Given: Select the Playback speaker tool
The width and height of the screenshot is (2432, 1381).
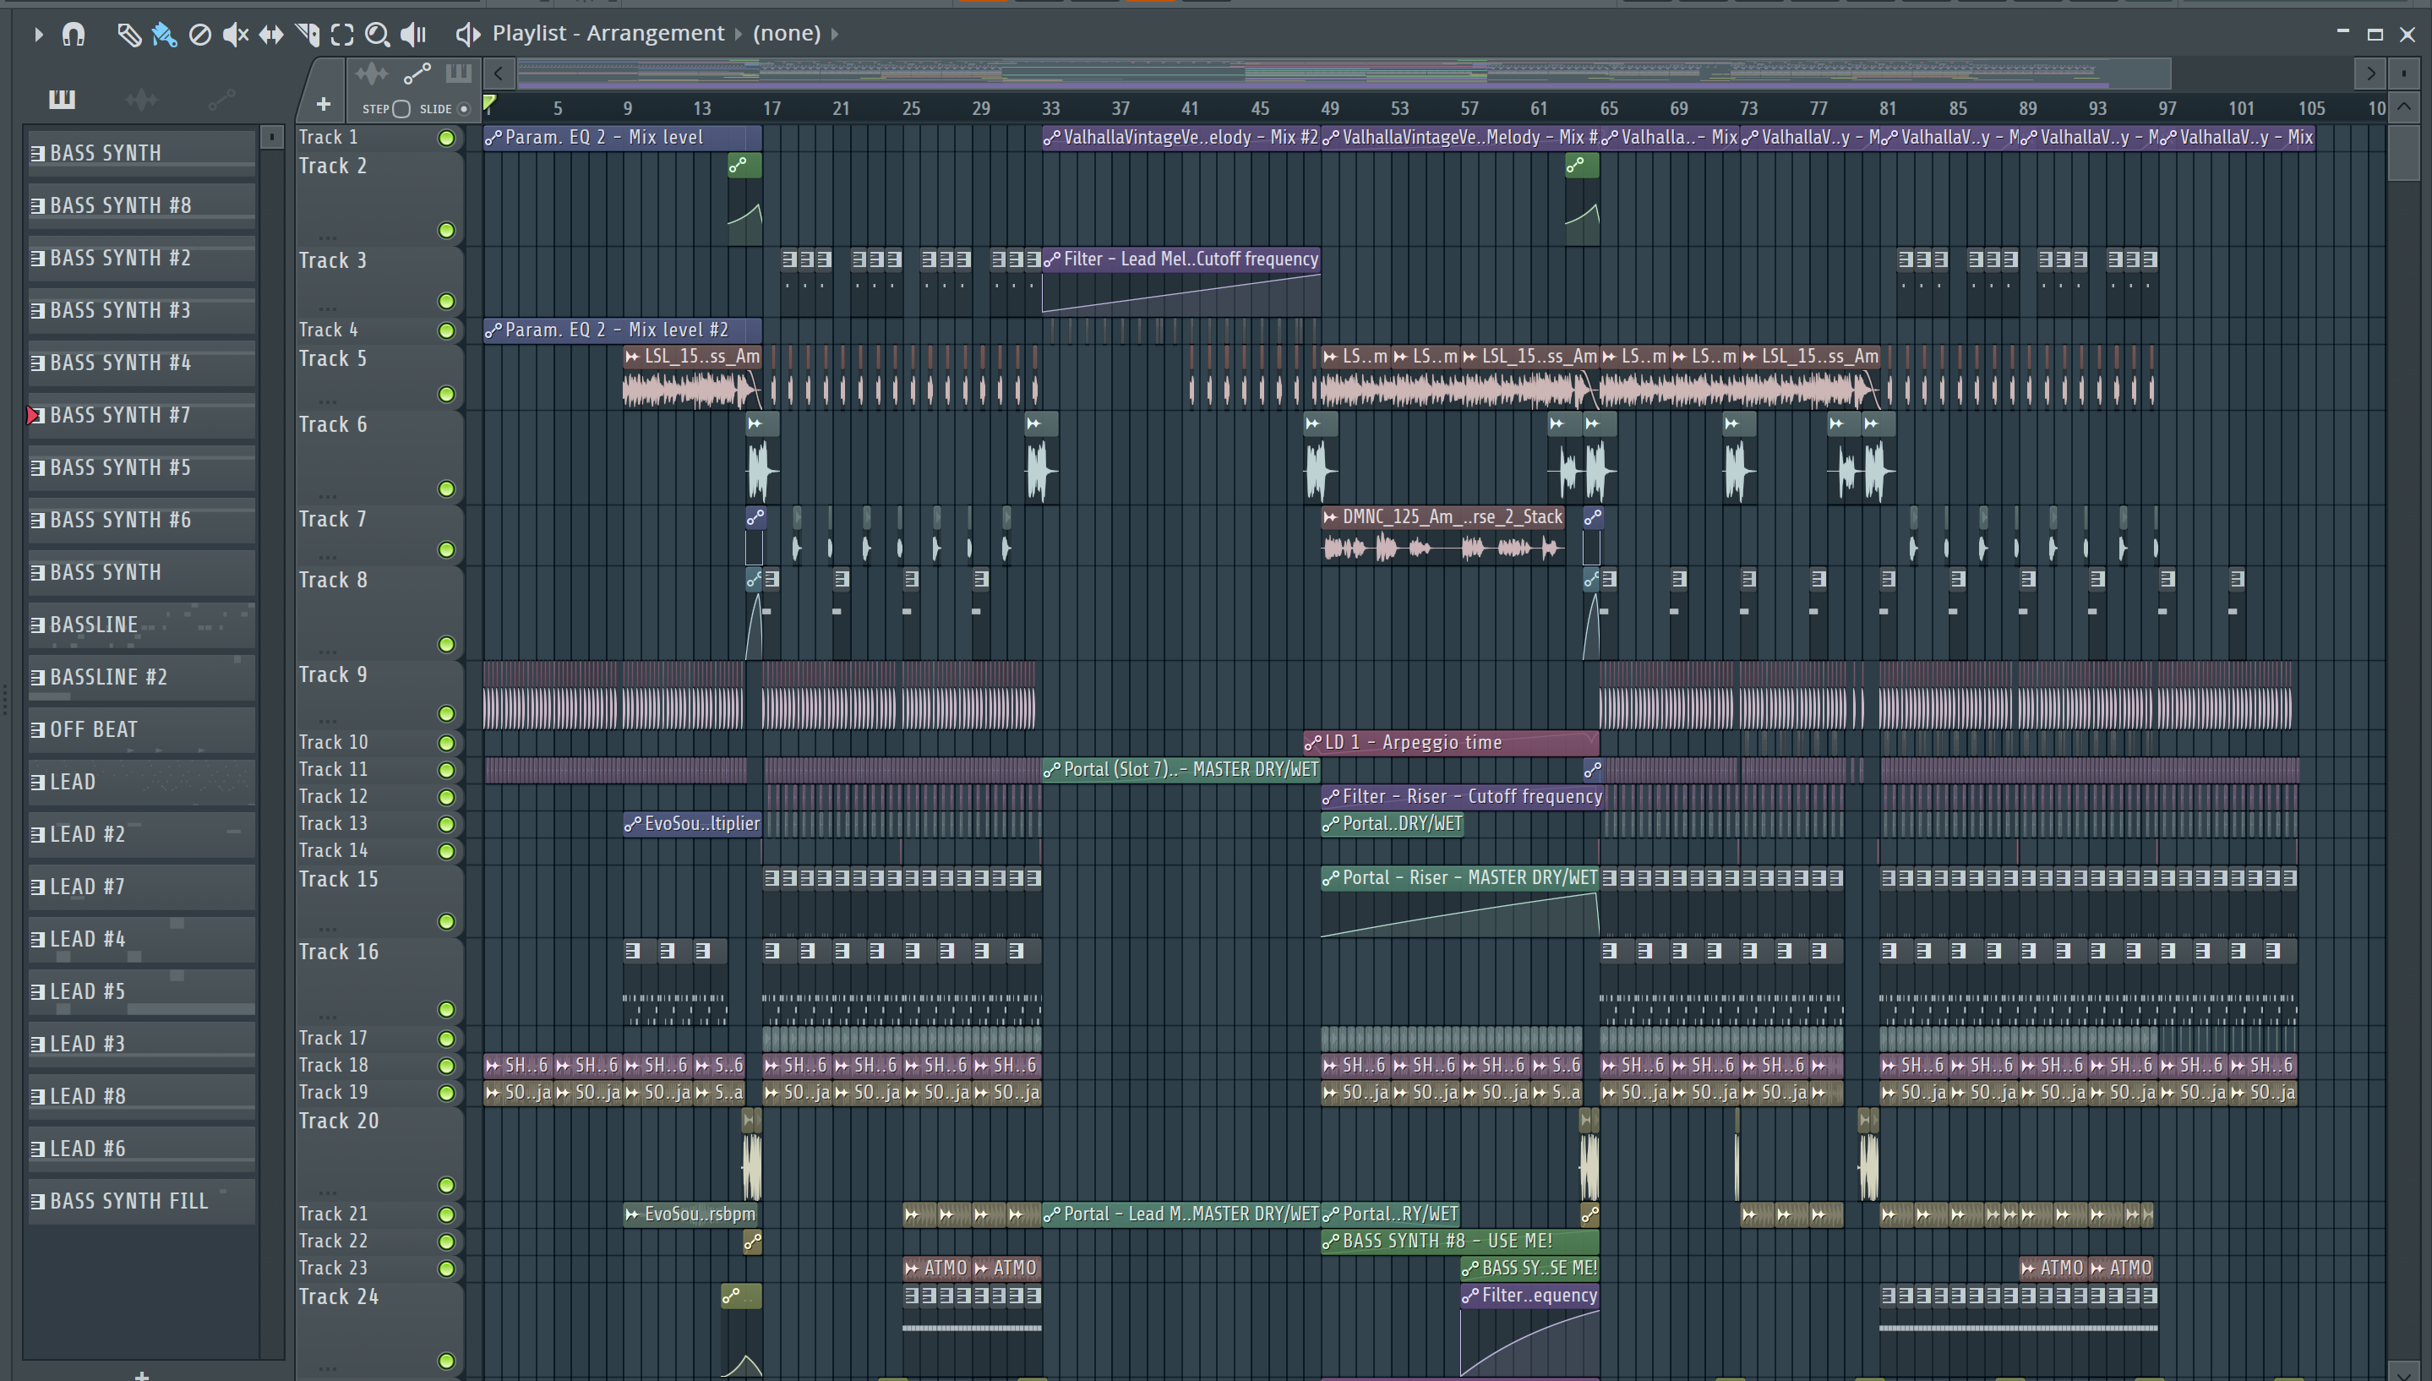Looking at the screenshot, I should coord(413,35).
